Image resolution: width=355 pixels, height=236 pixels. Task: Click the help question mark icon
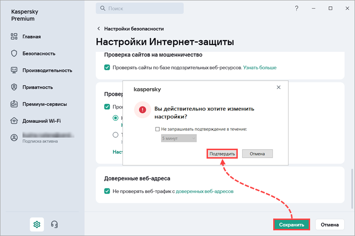[x=296, y=8]
